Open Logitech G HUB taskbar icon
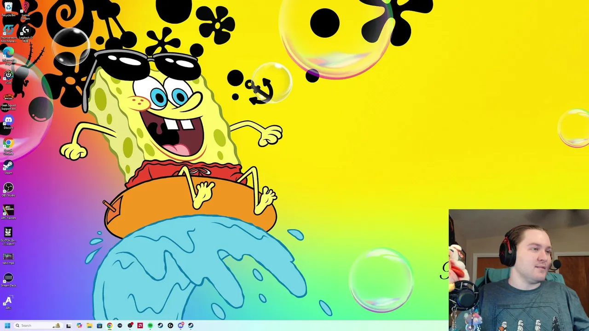The height and width of the screenshot is (331, 589). [x=170, y=325]
